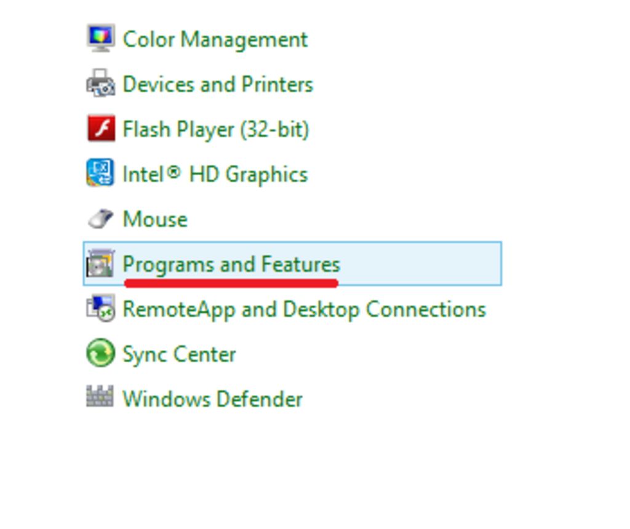Open the Sync Center link
This screenshot has height=529, width=630.
179,354
